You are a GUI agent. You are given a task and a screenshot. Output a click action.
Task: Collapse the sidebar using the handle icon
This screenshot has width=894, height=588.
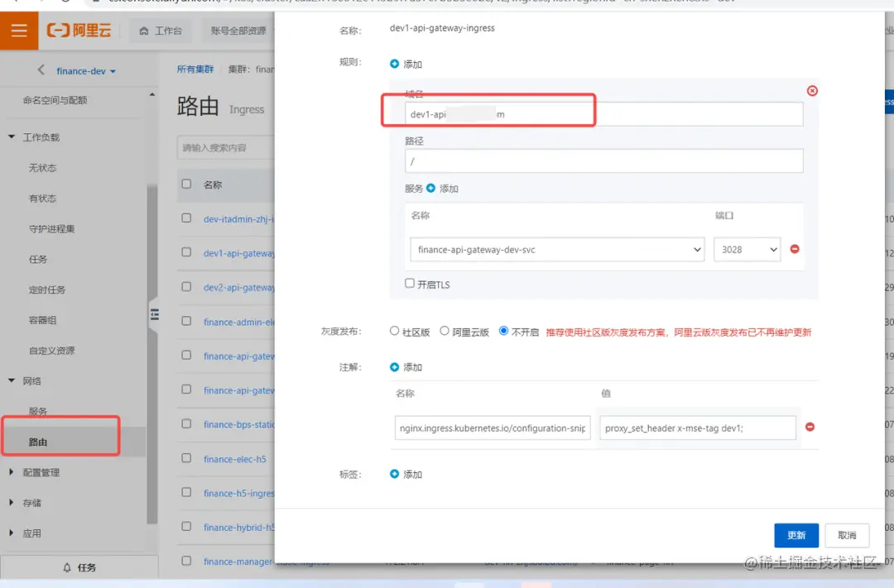pos(155,314)
